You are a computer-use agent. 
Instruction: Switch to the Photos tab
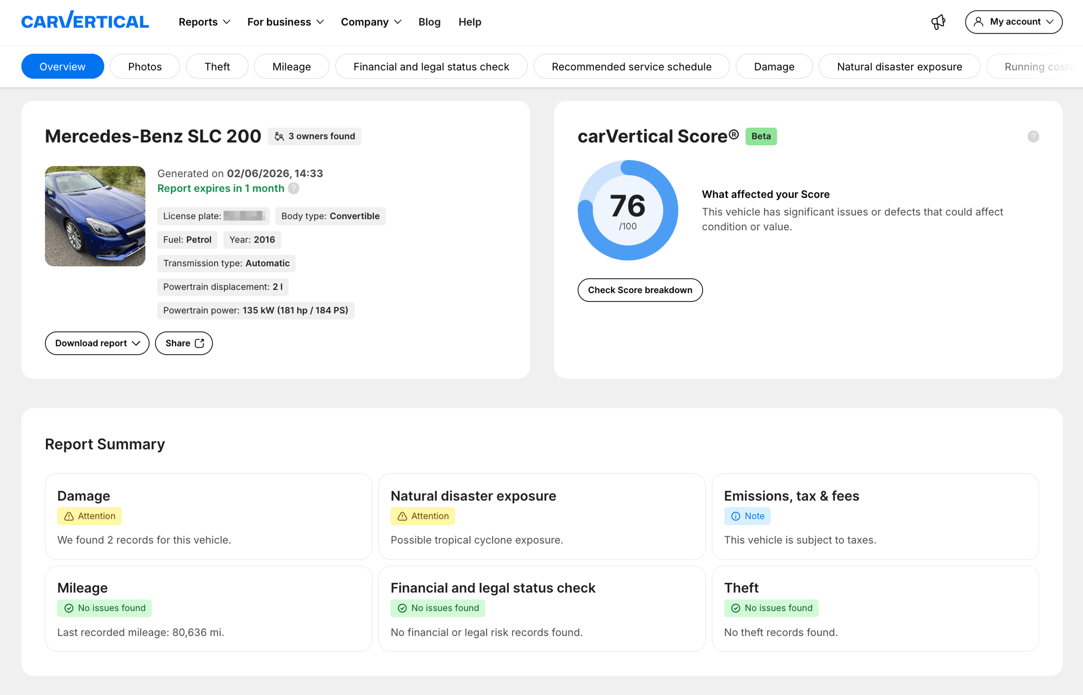(x=144, y=66)
